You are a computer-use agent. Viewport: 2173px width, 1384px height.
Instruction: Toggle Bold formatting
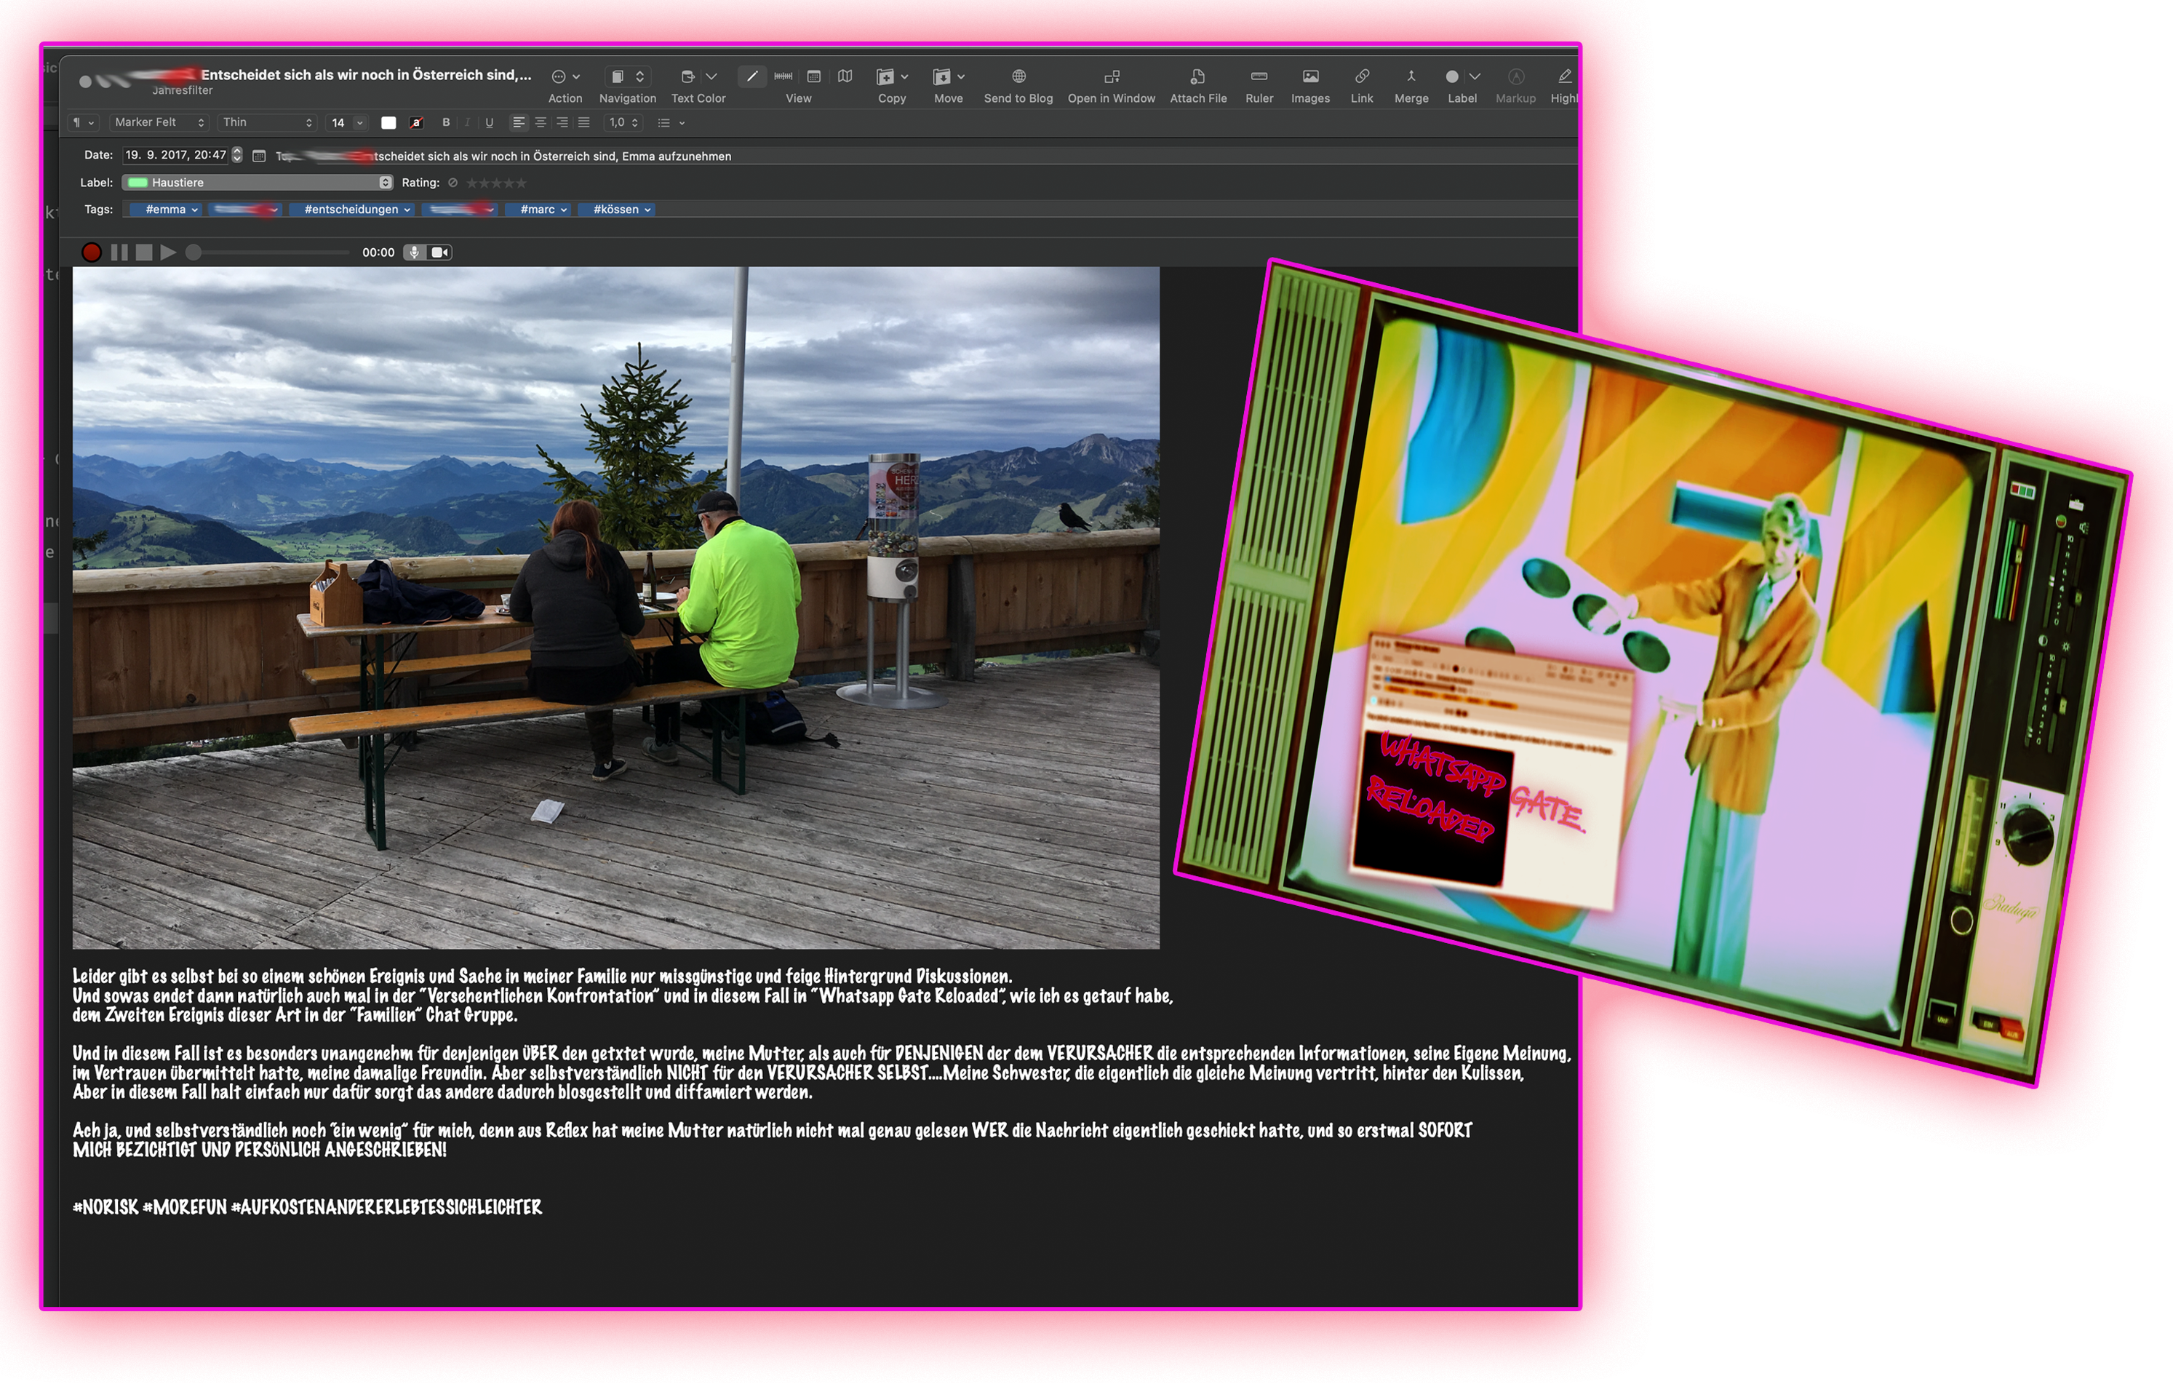pyautogui.click(x=446, y=123)
